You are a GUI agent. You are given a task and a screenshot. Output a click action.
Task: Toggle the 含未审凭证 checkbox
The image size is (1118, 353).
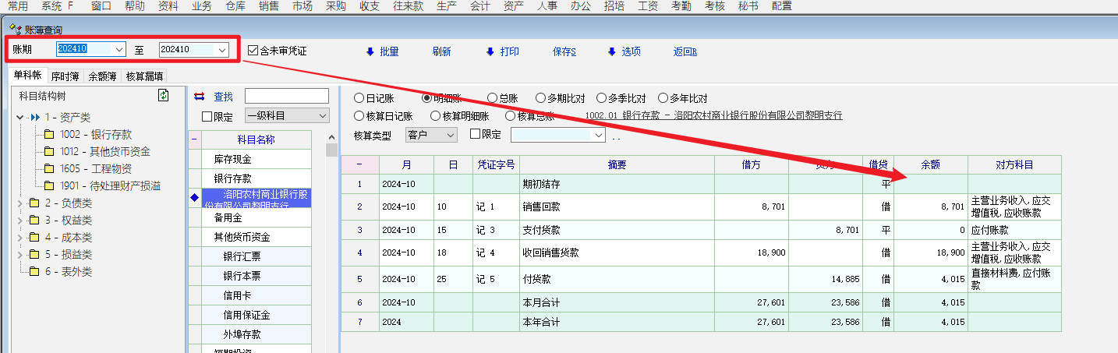tap(253, 51)
